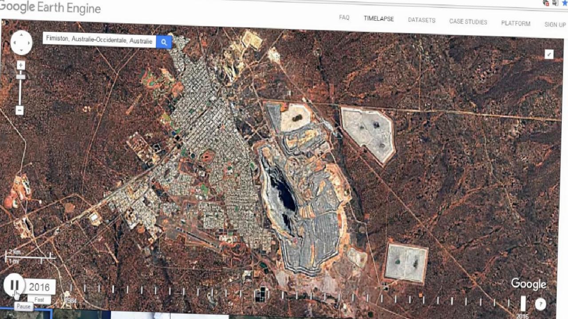Click the current year 2016 label
This screenshot has width=568, height=319.
coord(39,287)
